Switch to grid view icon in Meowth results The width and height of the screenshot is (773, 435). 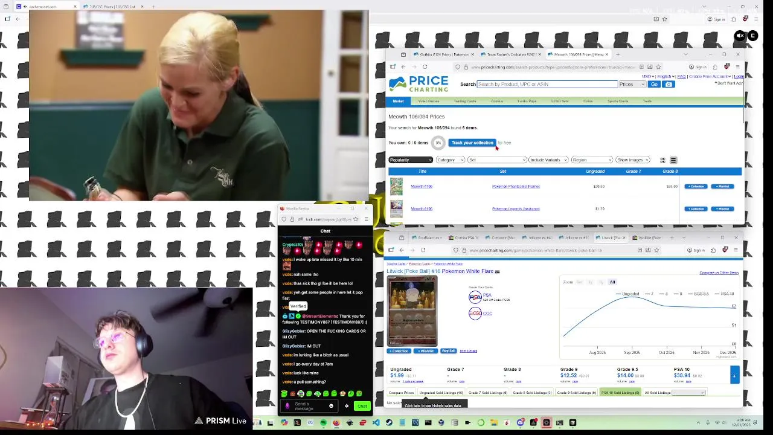pyautogui.click(x=662, y=160)
